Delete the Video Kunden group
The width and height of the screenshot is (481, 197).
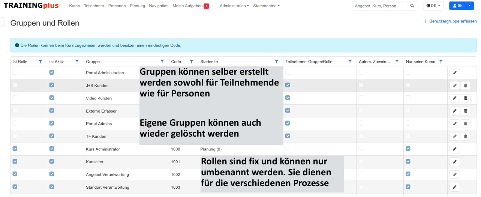[466, 98]
